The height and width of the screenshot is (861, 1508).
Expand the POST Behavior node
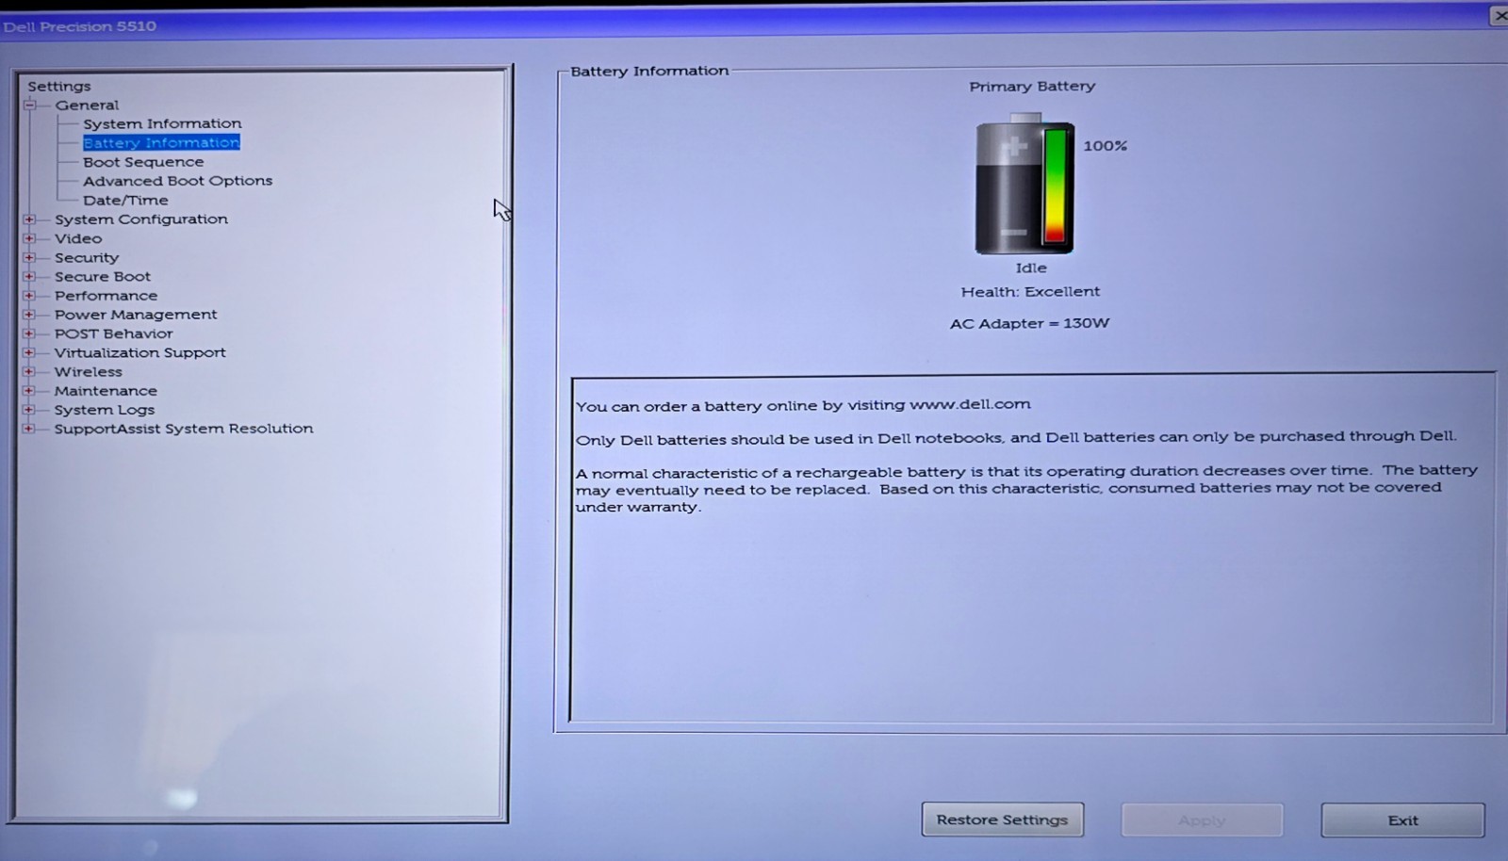(x=29, y=333)
